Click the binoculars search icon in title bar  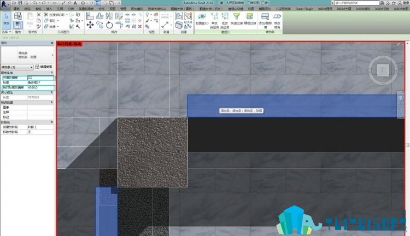pyautogui.click(x=382, y=3)
